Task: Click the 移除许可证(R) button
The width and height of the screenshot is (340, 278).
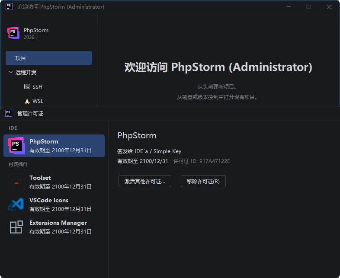Action: click(203, 181)
